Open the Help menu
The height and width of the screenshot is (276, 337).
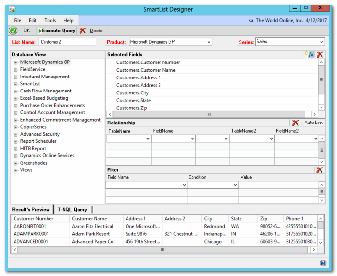click(x=68, y=21)
